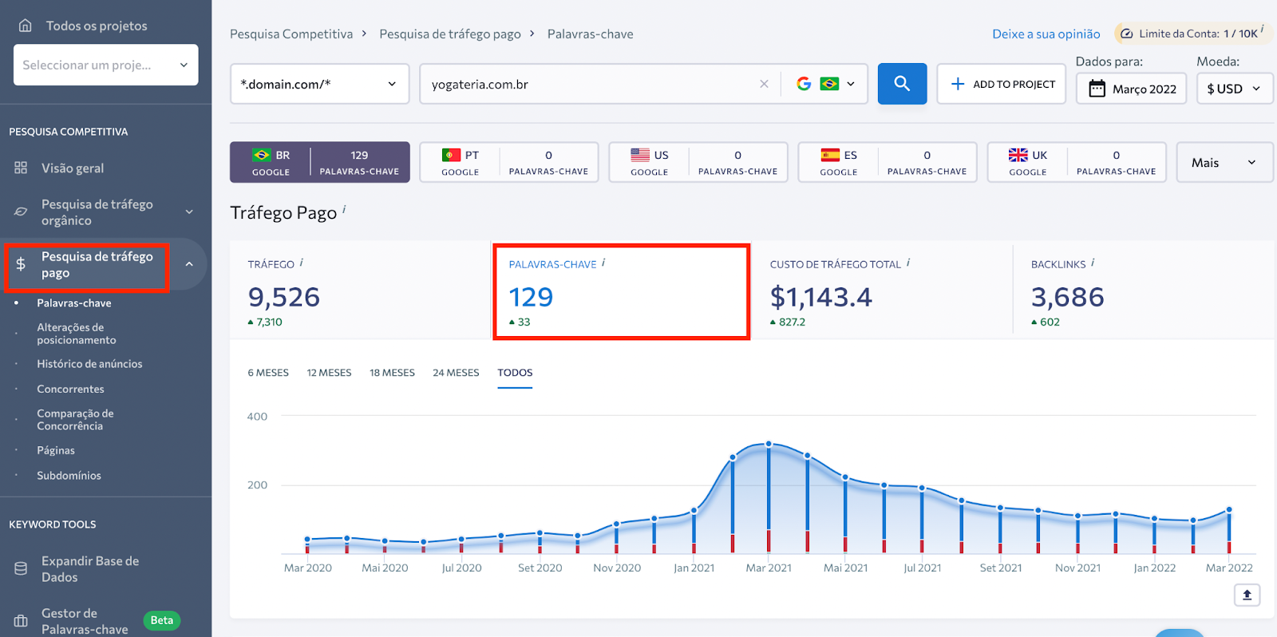Open Todos os projetos in sidebar
Image resolution: width=1277 pixels, height=637 pixels.
(x=97, y=26)
